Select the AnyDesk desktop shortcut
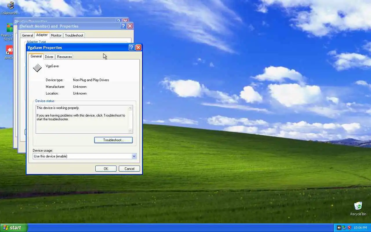 point(9,52)
